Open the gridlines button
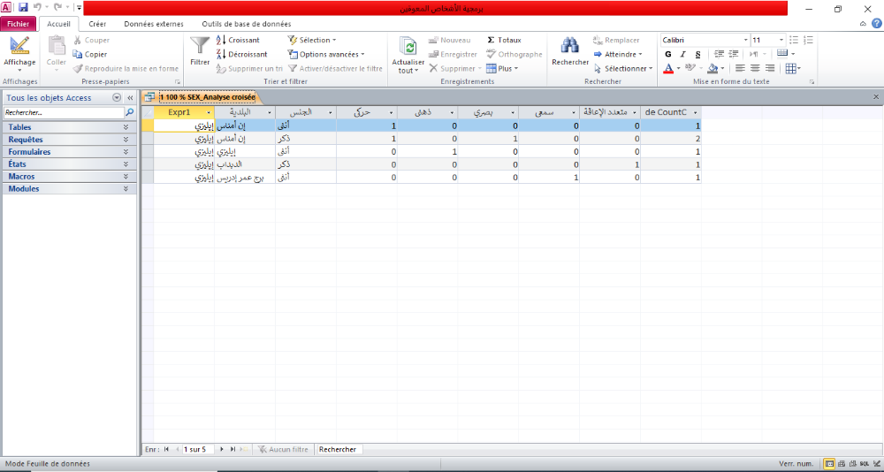884x472 pixels. pos(791,68)
